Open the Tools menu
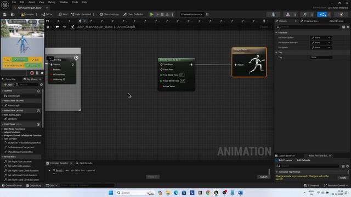This screenshot has width=351, height=197. coord(75,2)
